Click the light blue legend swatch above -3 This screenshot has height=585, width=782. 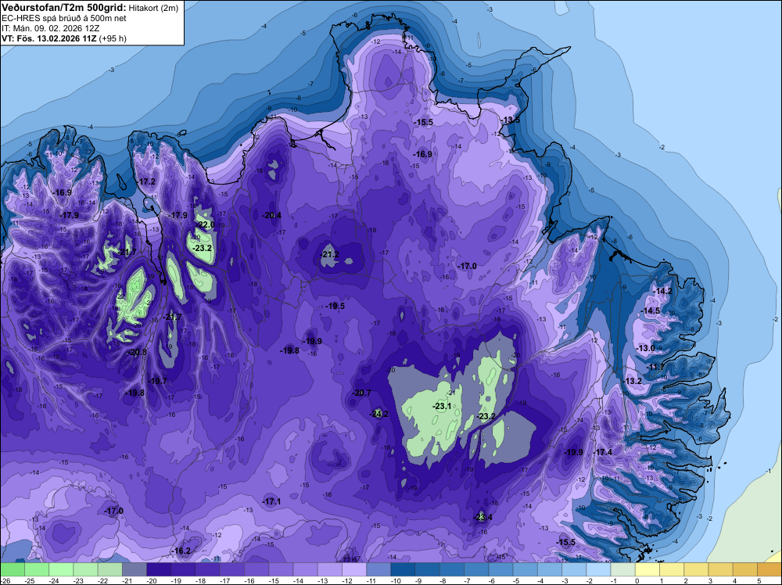574,569
